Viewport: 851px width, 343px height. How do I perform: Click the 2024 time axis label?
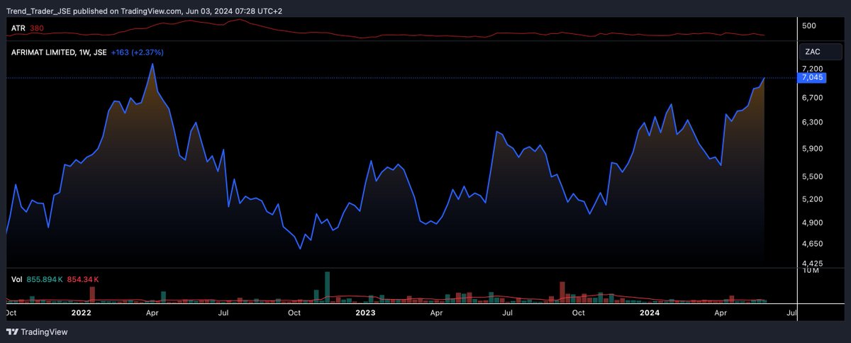coord(650,312)
